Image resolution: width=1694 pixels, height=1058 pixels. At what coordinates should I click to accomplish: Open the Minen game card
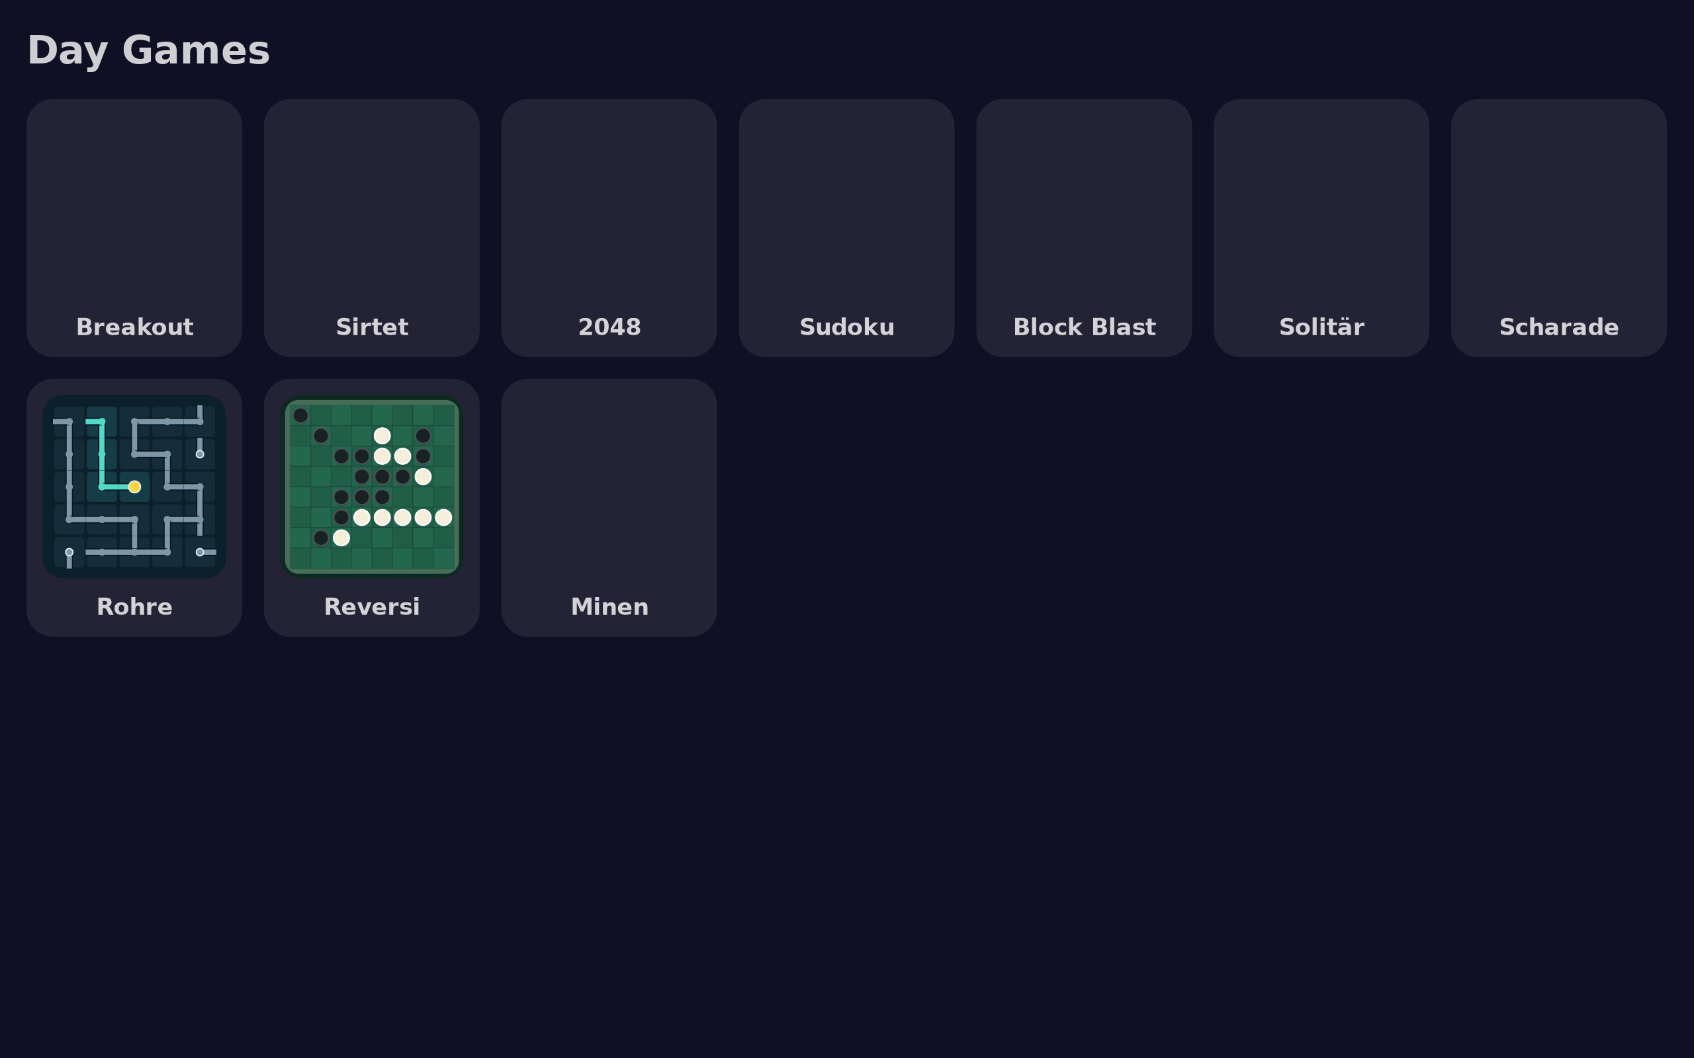point(609,508)
